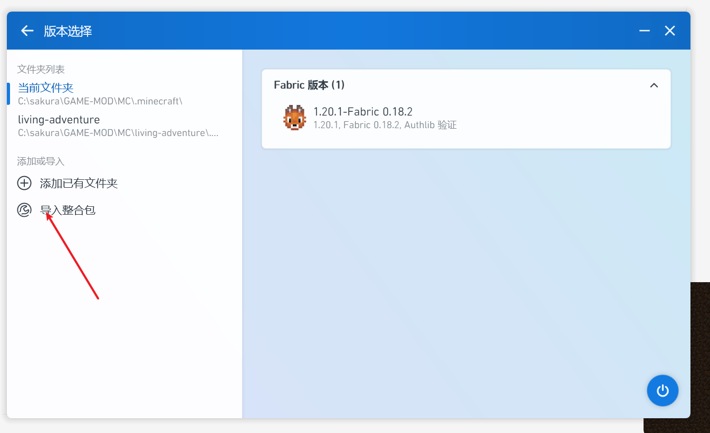Switch to the living-adventure folder
The height and width of the screenshot is (433, 710).
pos(59,120)
